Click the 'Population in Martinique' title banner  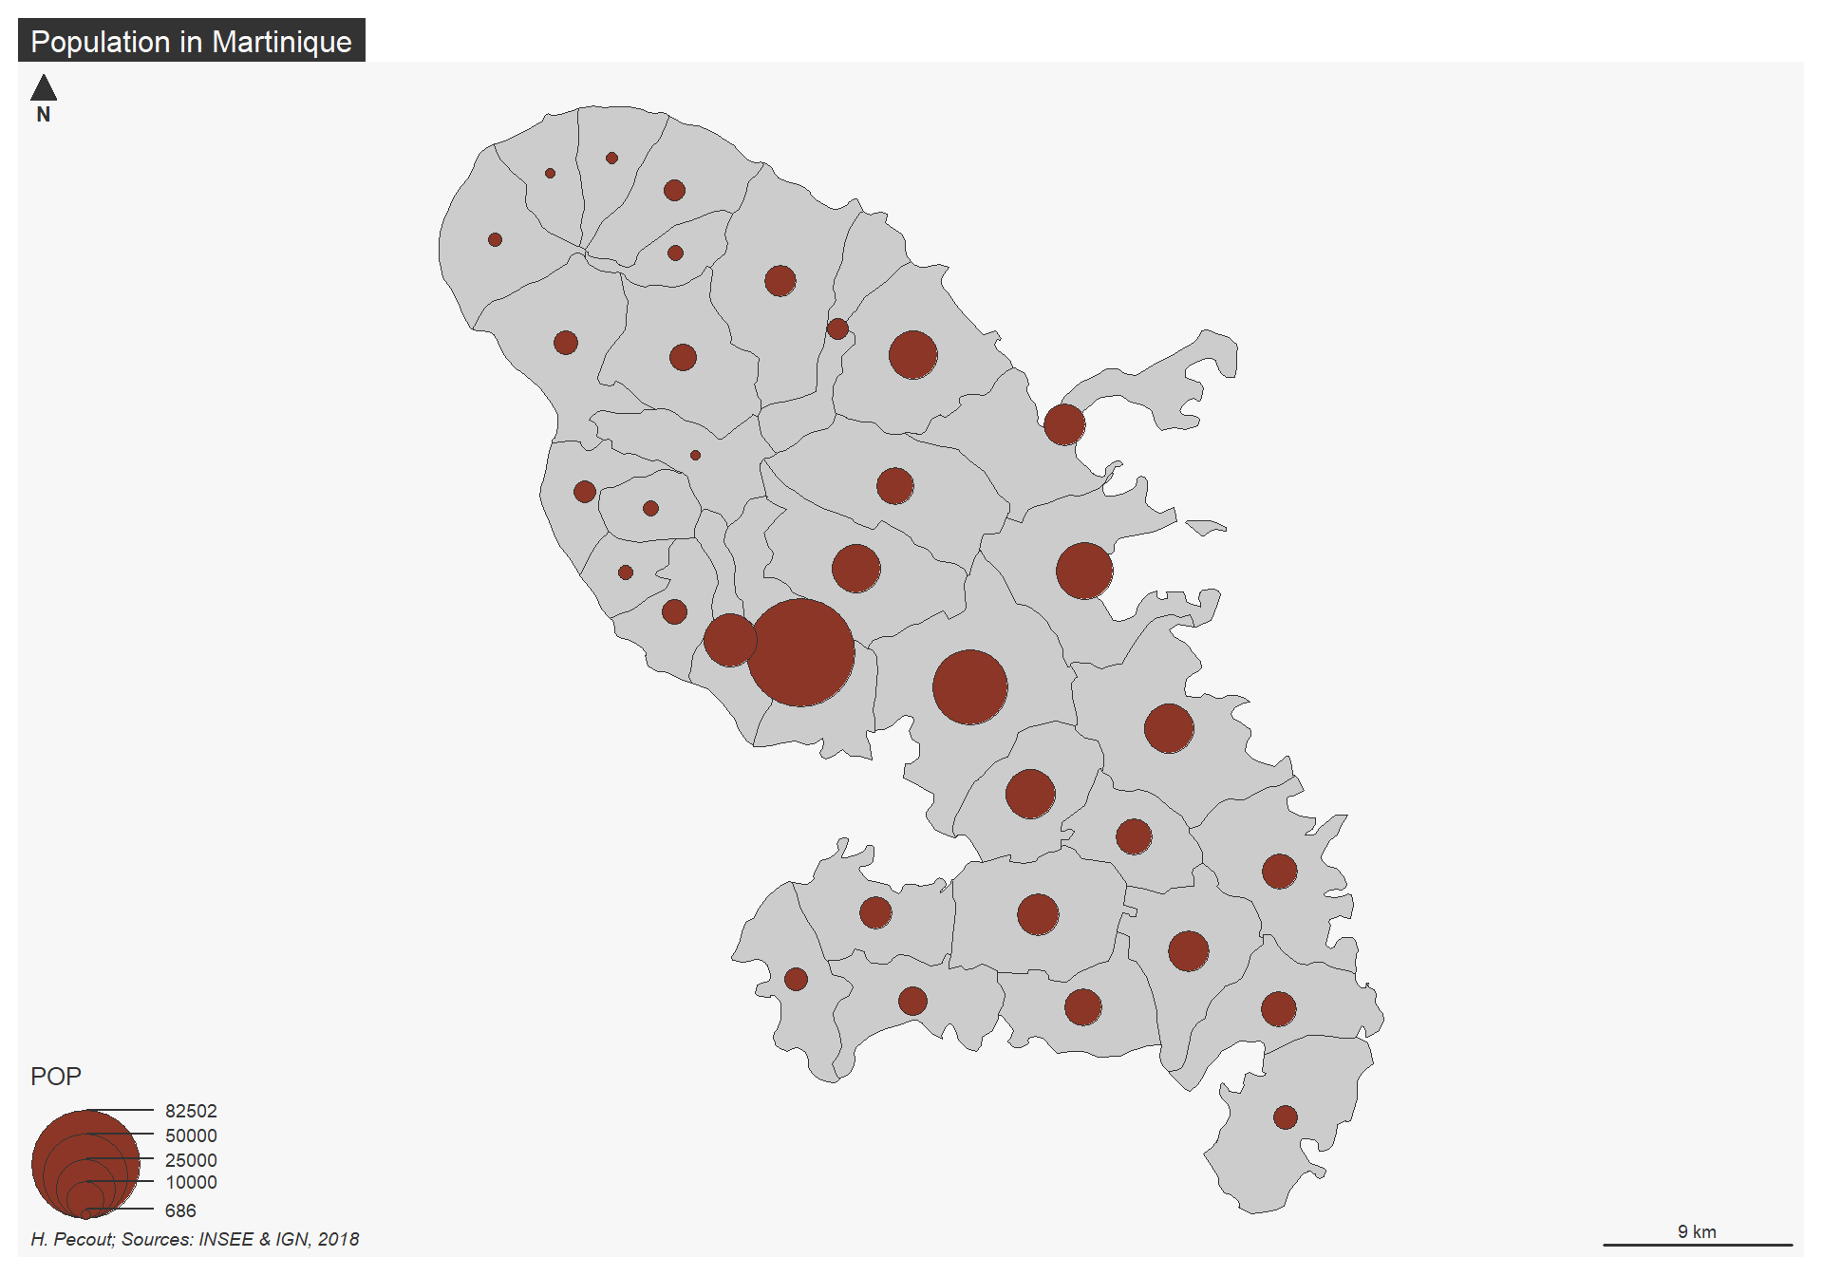click(x=191, y=42)
